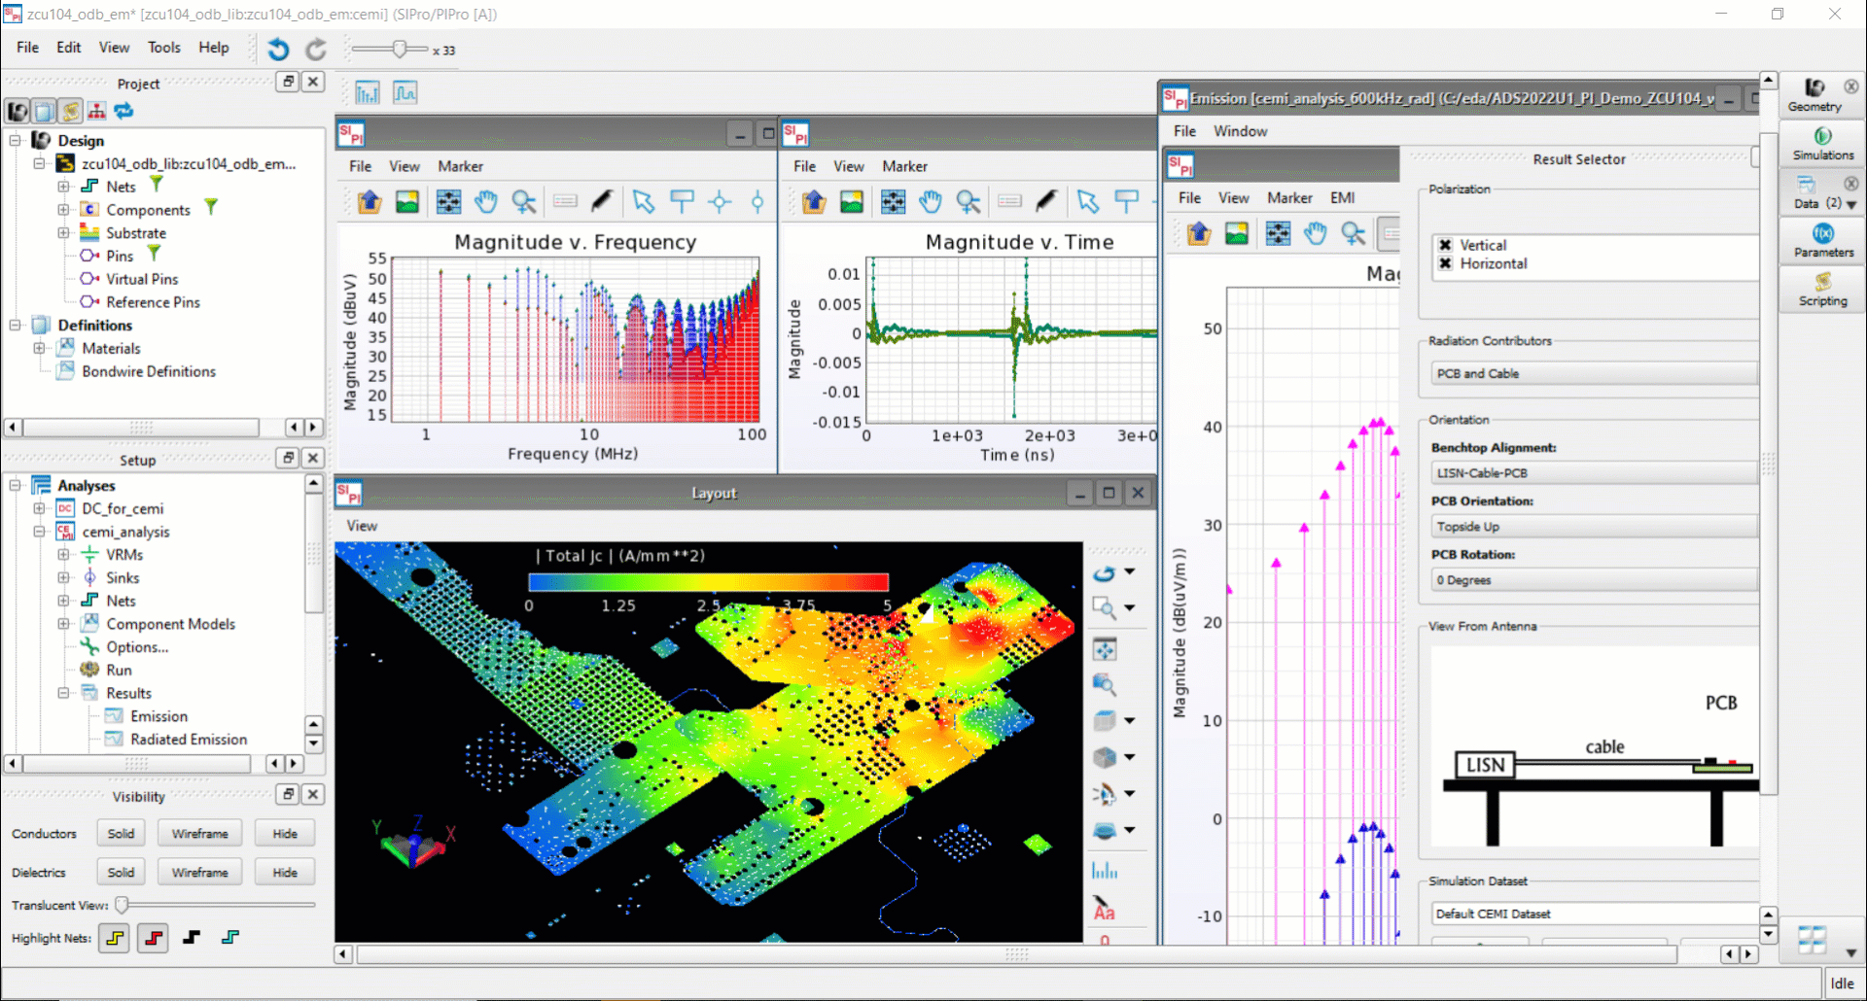Screen dimensions: 1867x1001
Task: Open the PCB Rotation dropdown
Action: tap(1593, 580)
